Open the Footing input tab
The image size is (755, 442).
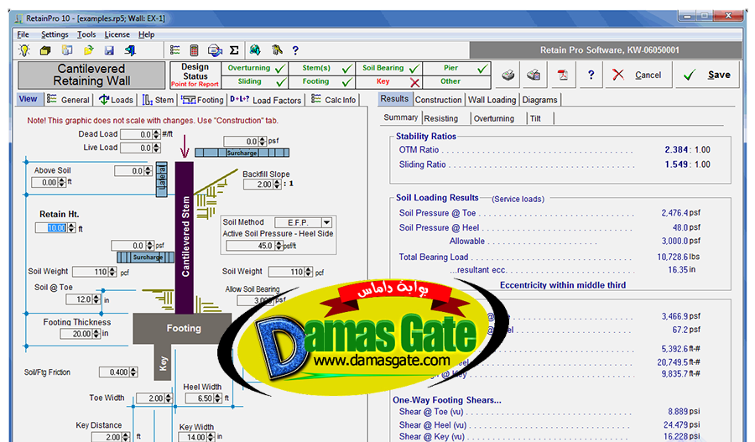point(202,100)
